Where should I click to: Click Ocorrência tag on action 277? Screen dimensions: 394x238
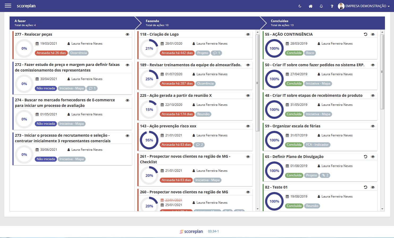click(79, 53)
